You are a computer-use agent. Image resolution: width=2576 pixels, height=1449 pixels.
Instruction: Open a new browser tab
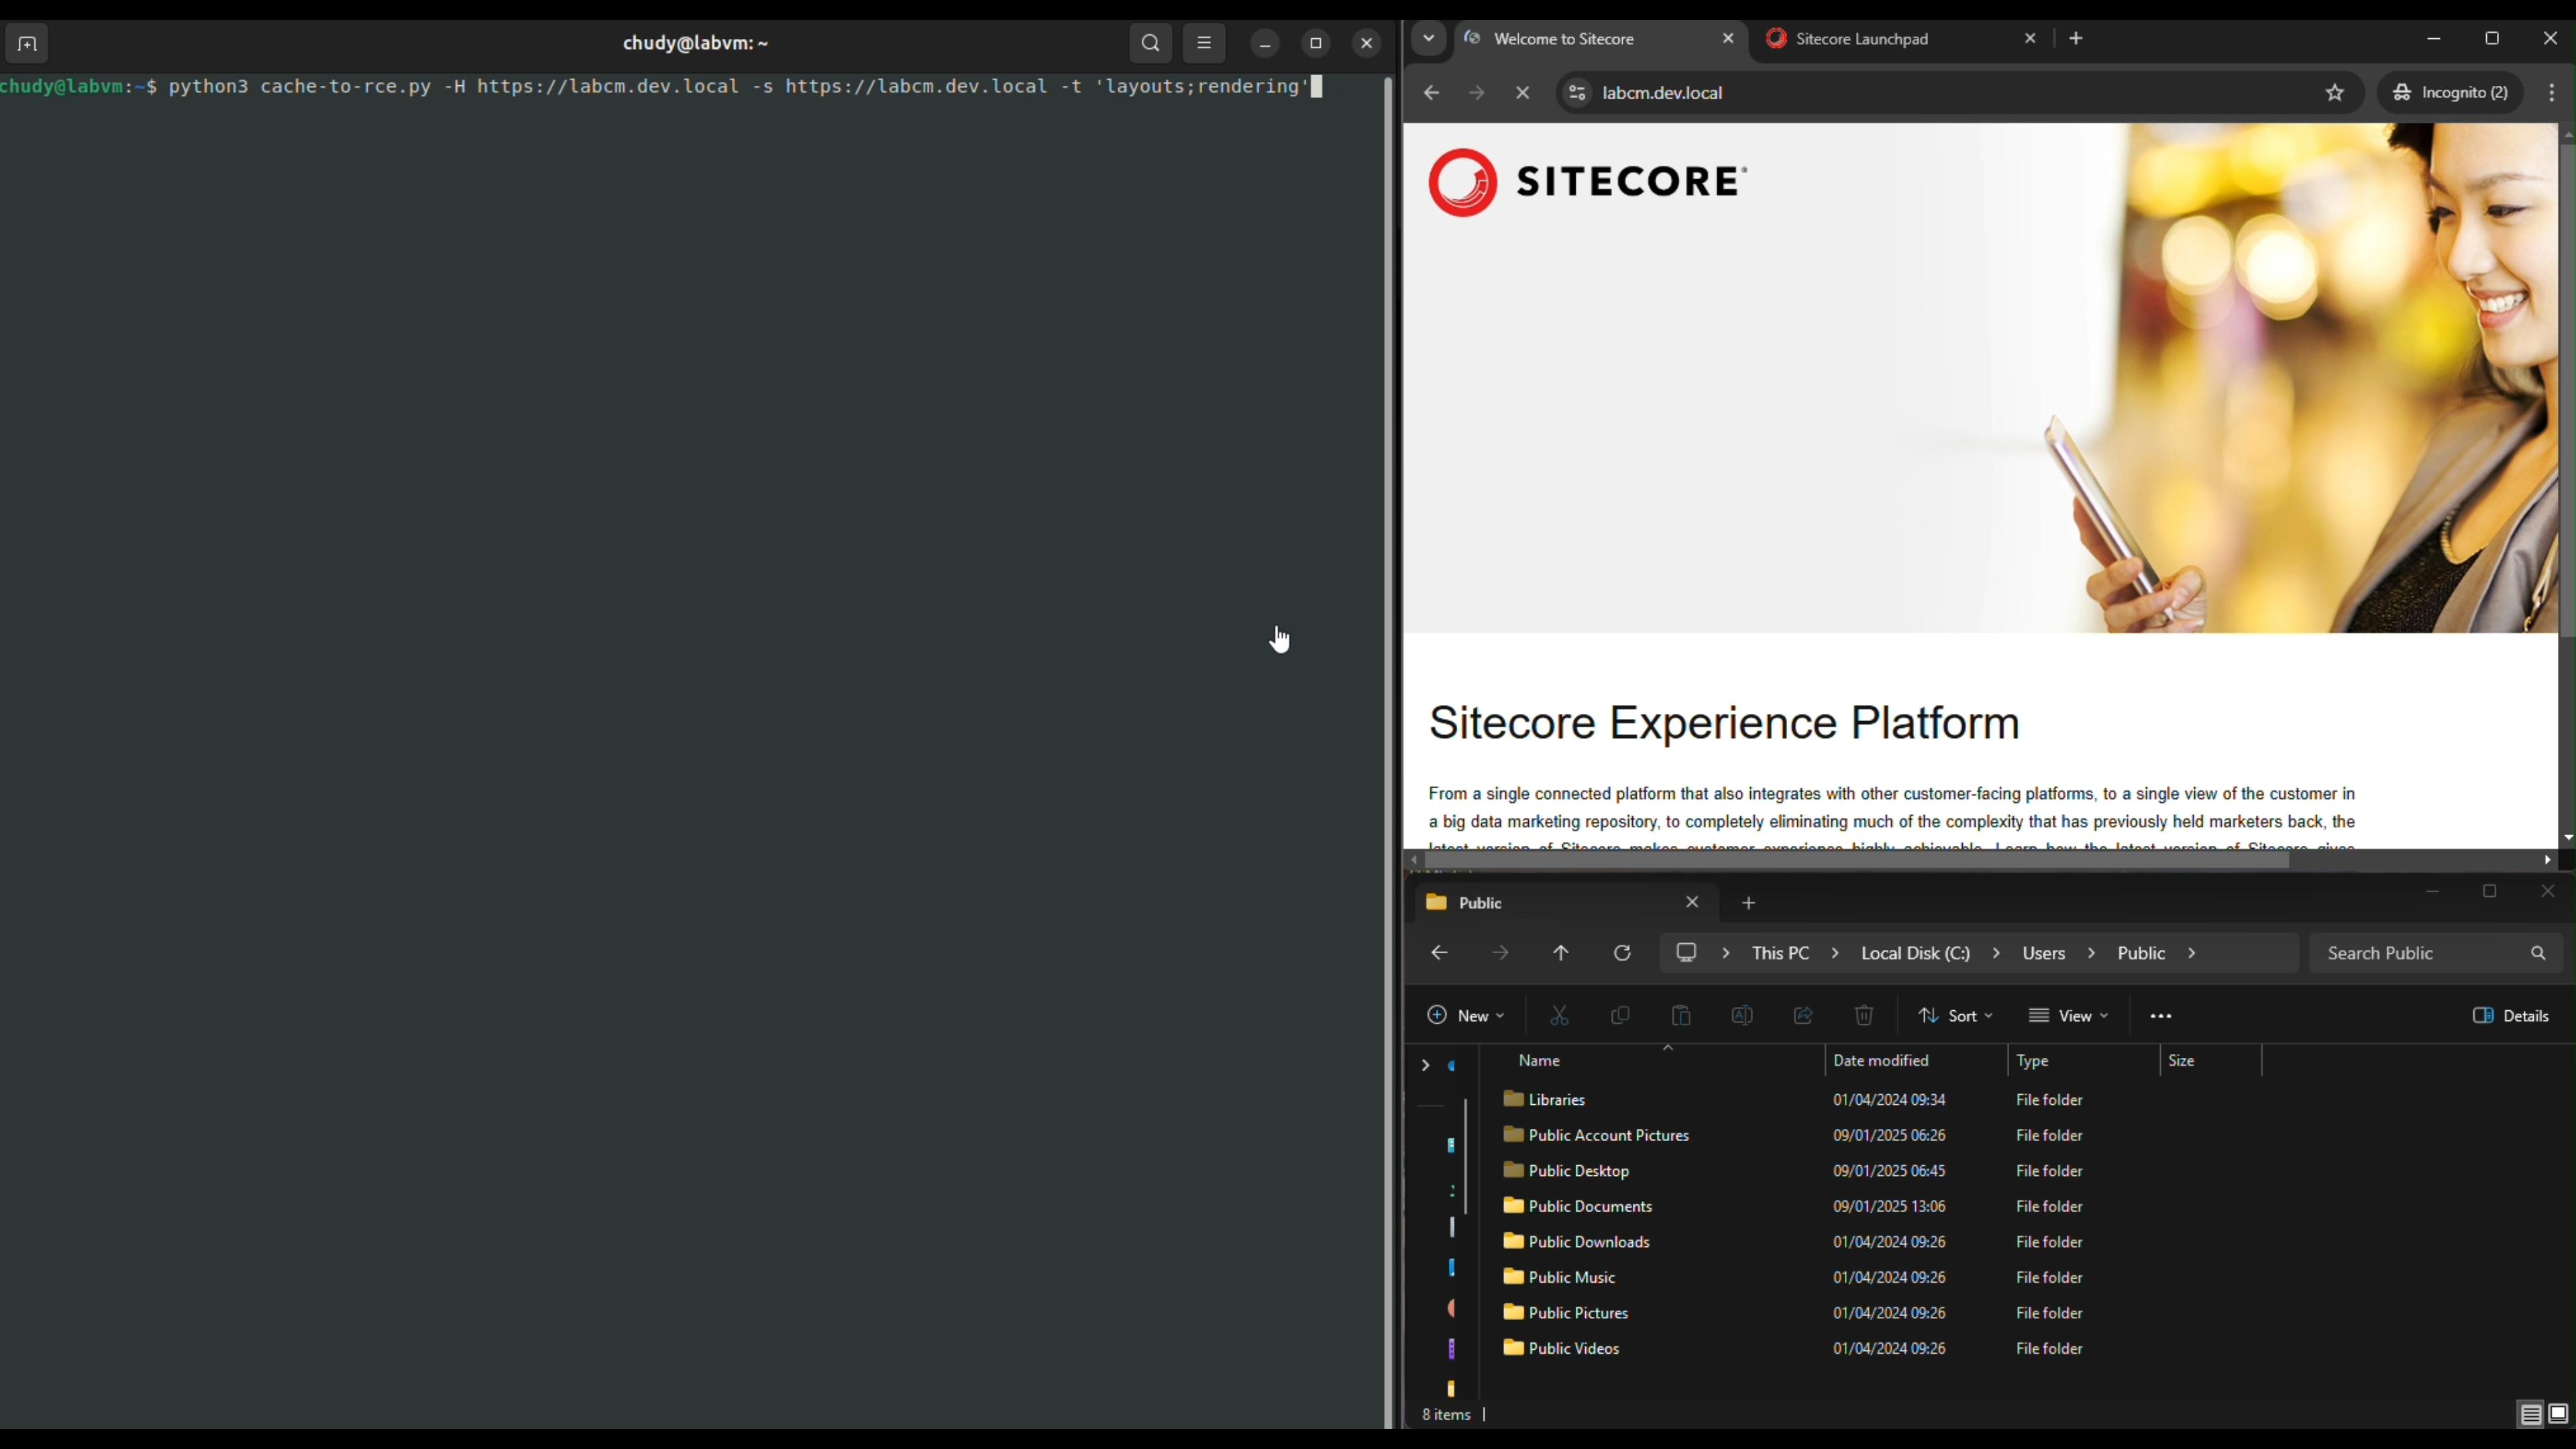click(x=2077, y=39)
